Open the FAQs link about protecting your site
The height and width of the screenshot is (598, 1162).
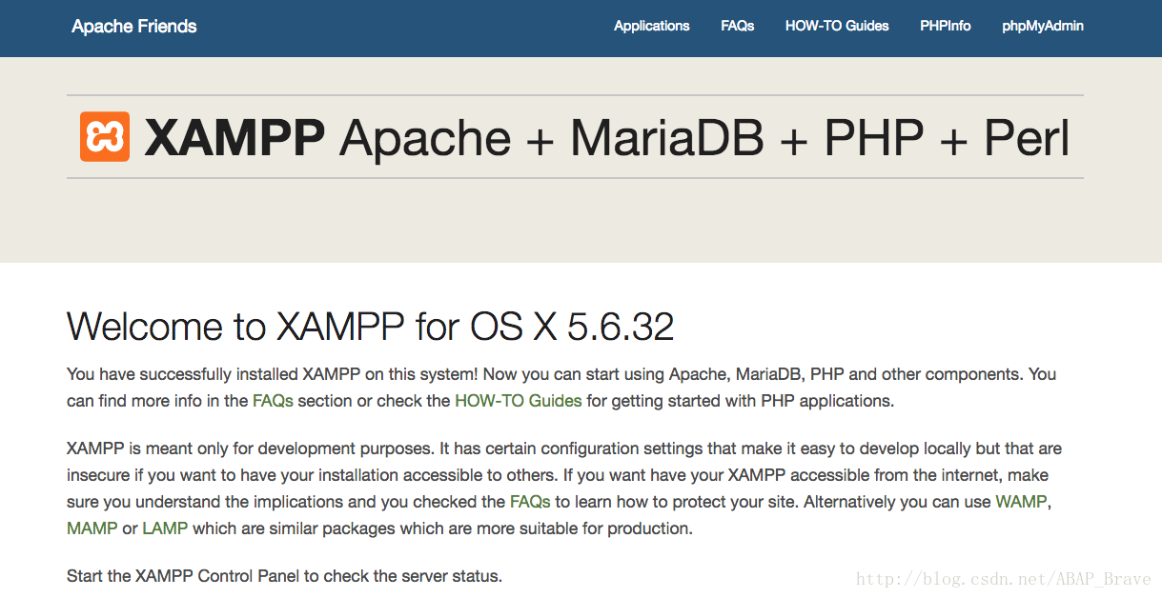coord(530,502)
